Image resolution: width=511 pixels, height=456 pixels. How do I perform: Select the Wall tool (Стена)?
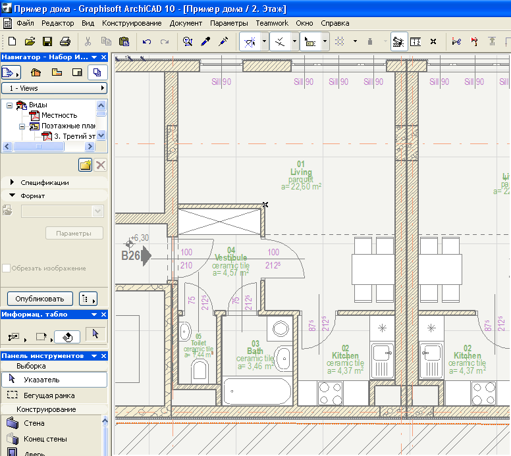coord(33,423)
